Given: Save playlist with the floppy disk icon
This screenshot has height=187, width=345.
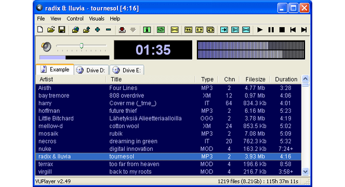Looking at the screenshot, I should click(62, 30).
